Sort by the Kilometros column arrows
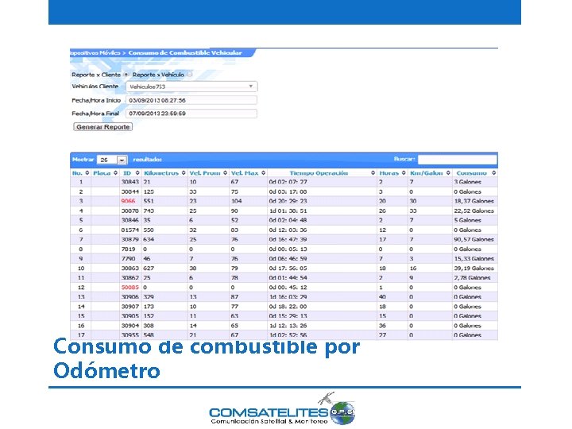The height and width of the screenshot is (429, 572). tap(184, 173)
